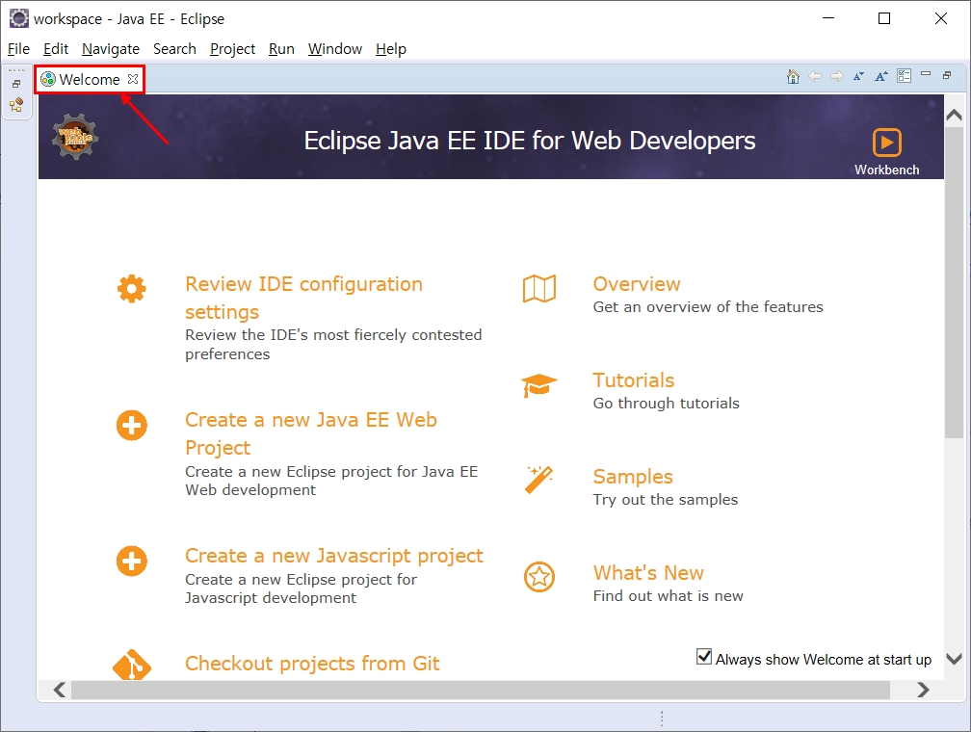The width and height of the screenshot is (971, 732).
Task: Click the Eclipse window title icon
Action: click(18, 18)
